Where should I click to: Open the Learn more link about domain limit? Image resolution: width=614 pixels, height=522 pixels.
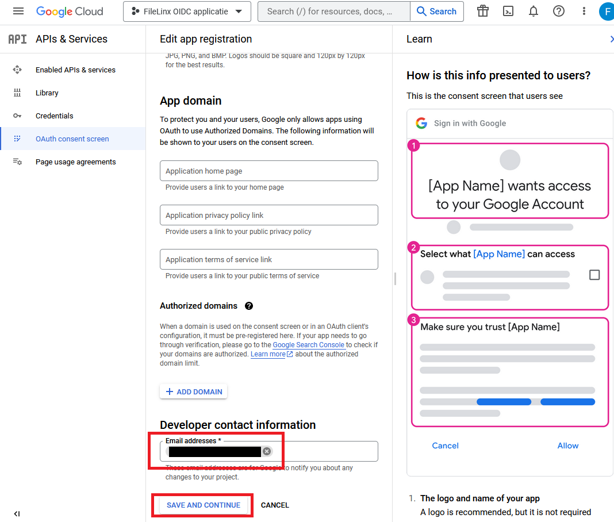pyautogui.click(x=271, y=354)
